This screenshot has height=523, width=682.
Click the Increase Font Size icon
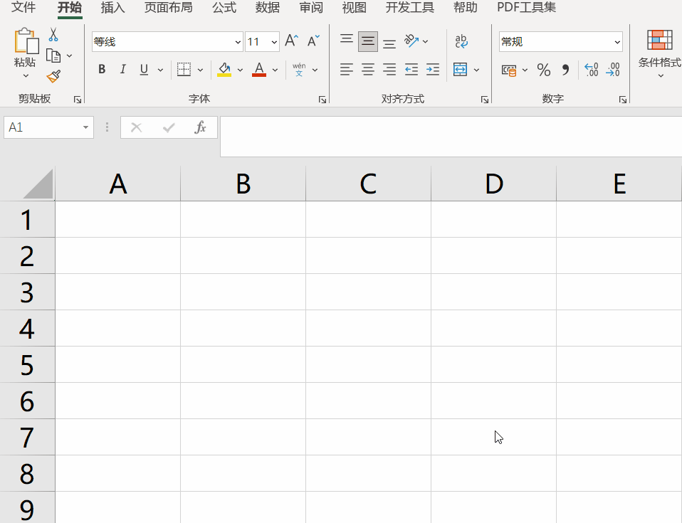[x=290, y=41]
